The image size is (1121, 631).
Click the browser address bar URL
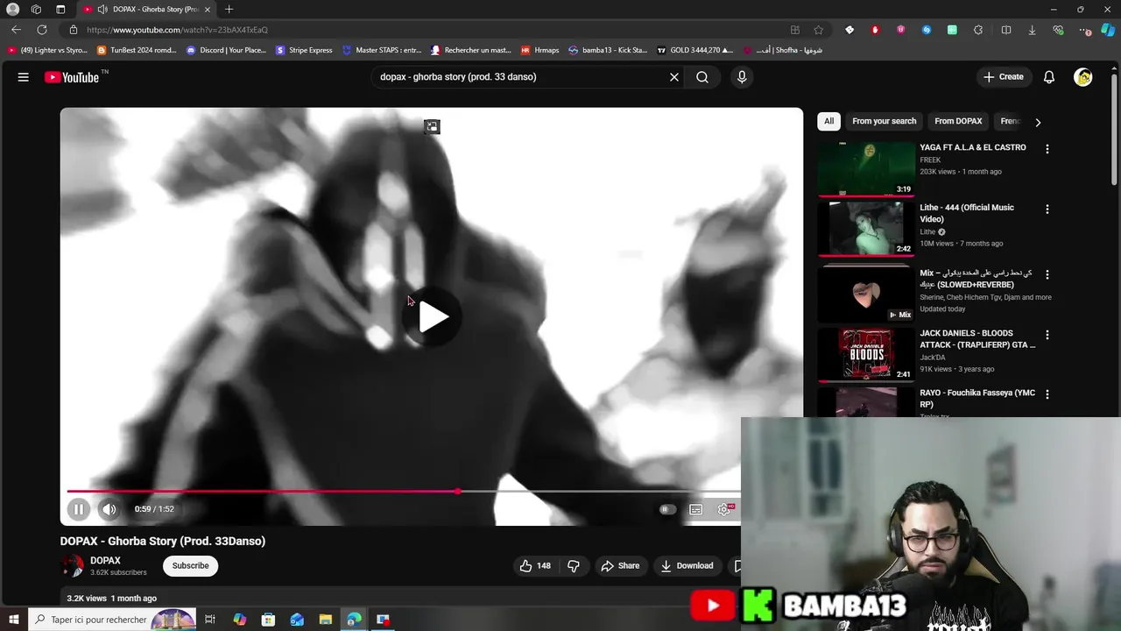pyautogui.click(x=177, y=30)
